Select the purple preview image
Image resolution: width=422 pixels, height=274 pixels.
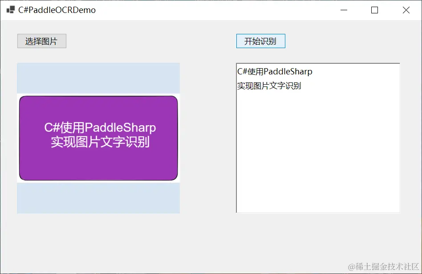pos(98,138)
